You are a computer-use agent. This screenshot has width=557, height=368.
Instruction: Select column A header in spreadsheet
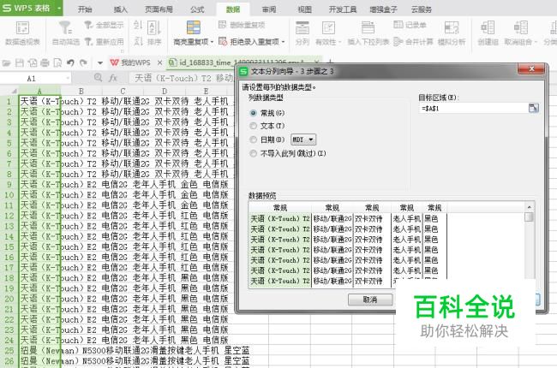click(x=39, y=91)
